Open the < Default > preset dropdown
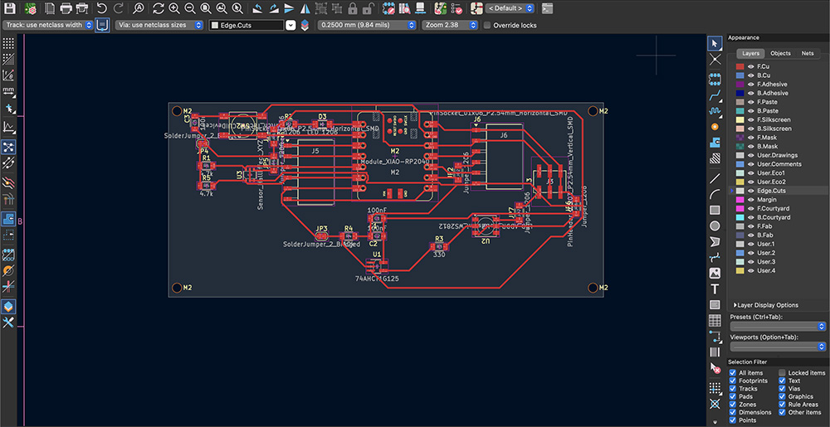Viewport: 830px width, 427px height. coord(510,8)
